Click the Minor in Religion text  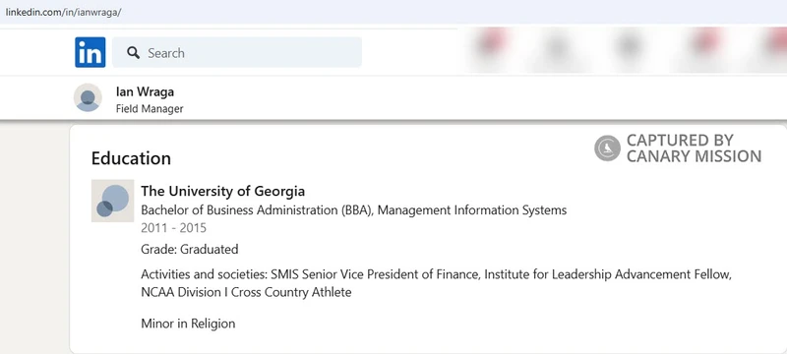(x=188, y=324)
